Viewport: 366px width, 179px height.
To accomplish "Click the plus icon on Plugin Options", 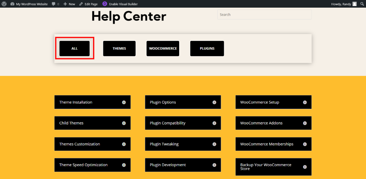I will tap(214, 102).
